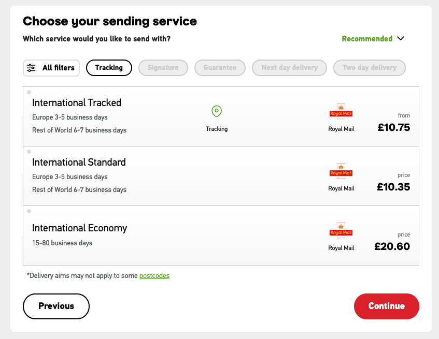
Task: Open the Recommended sort dropdown
Action: click(x=367, y=39)
